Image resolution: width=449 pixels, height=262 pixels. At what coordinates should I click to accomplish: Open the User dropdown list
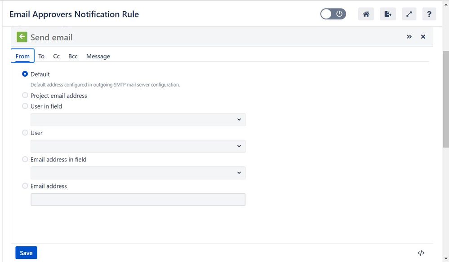click(138, 146)
